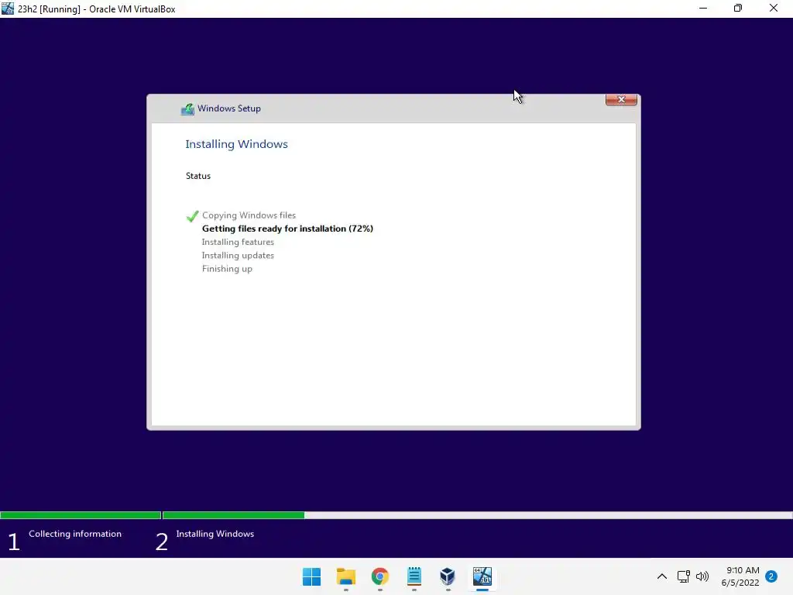Launch Google Chrome from taskbar

pyautogui.click(x=379, y=576)
